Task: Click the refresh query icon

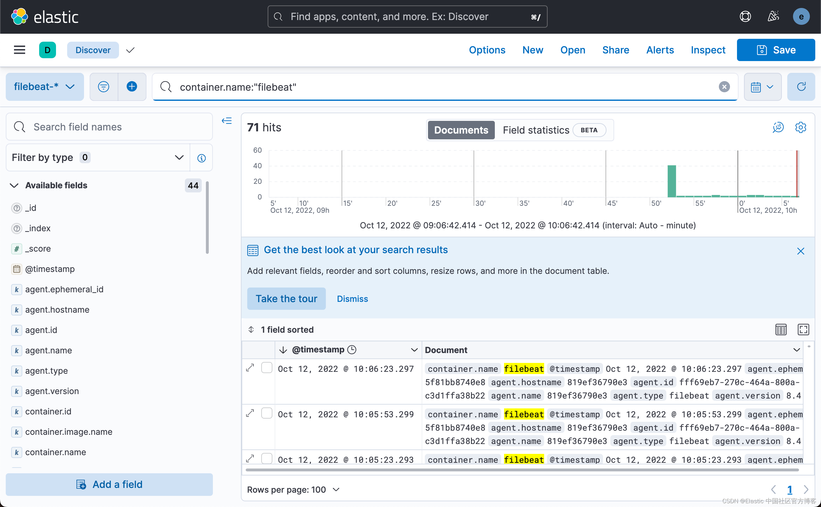Action: 801,87
